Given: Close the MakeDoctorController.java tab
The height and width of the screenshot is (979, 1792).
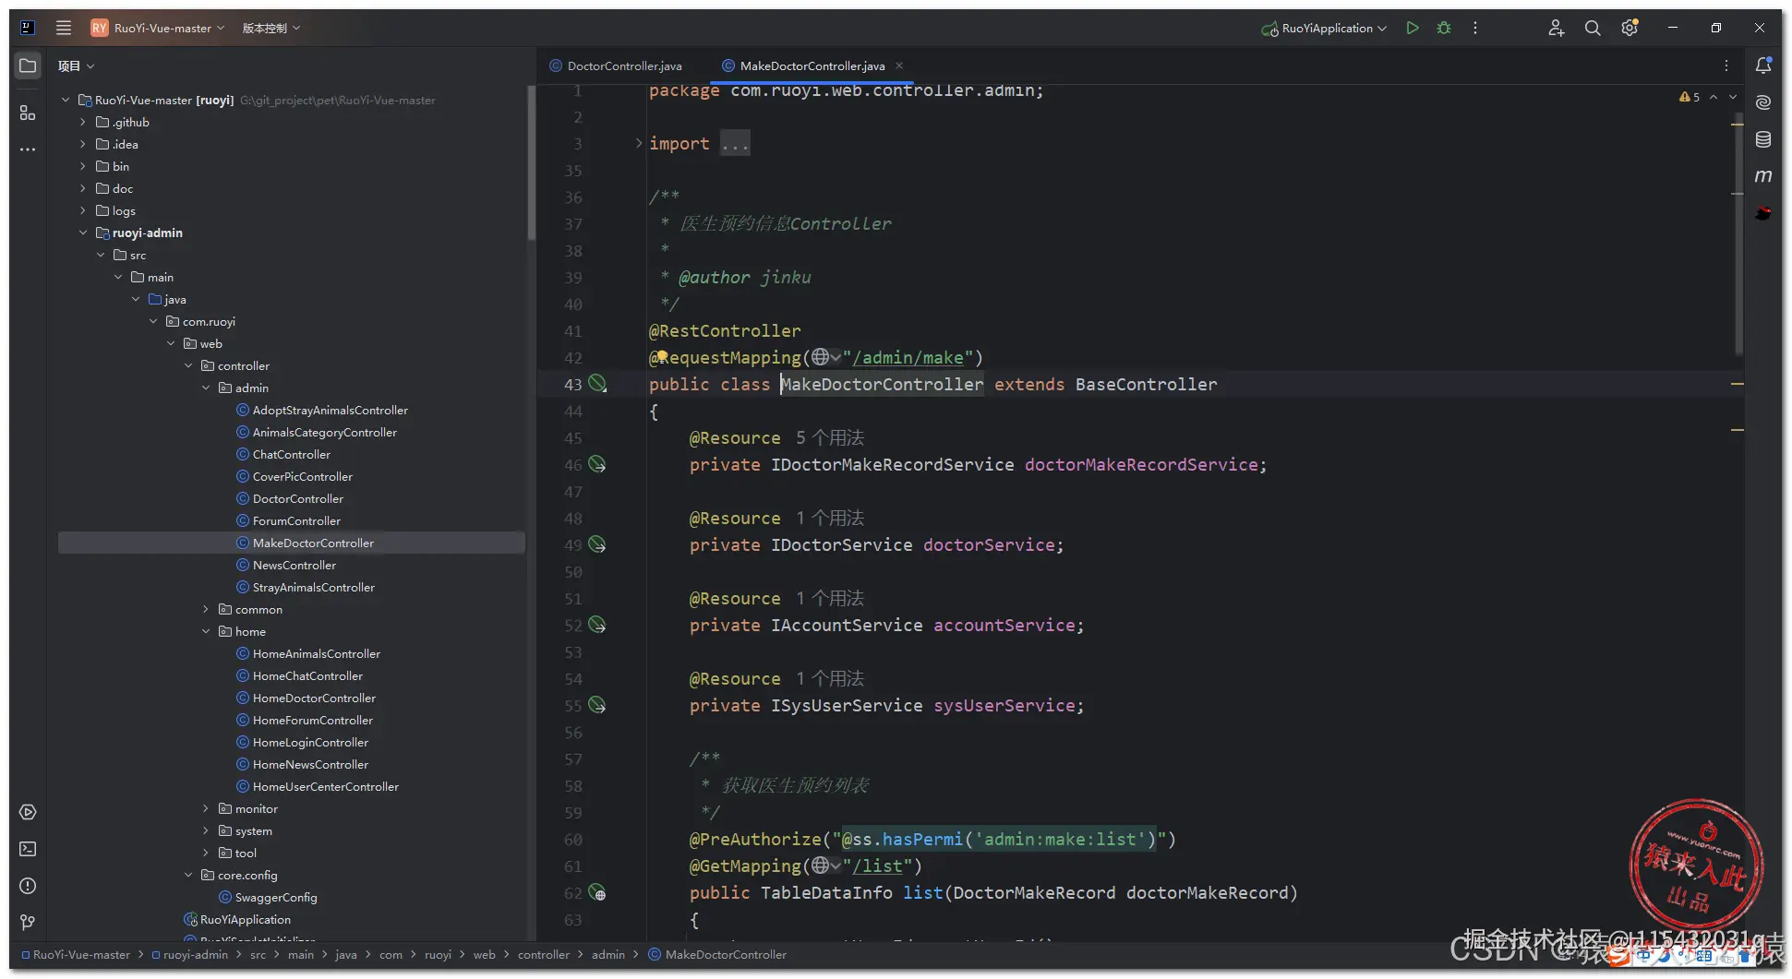Looking at the screenshot, I should [x=899, y=66].
